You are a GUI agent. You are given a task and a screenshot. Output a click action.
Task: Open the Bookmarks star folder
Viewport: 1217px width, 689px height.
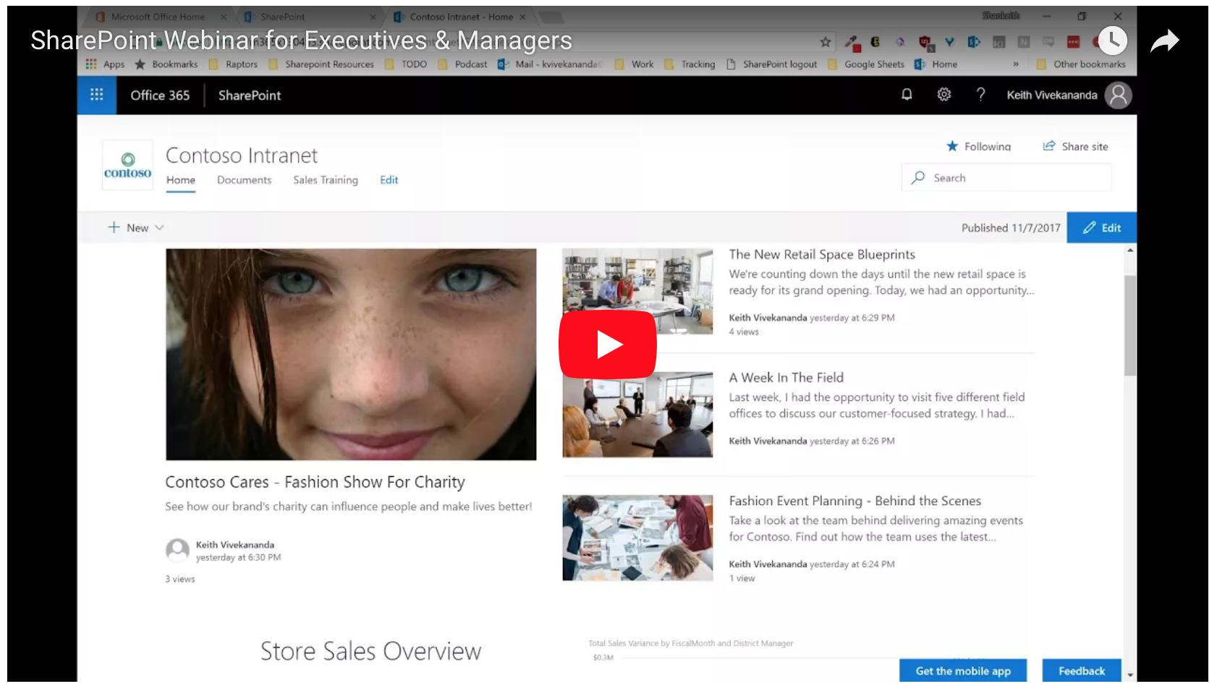[x=166, y=64]
